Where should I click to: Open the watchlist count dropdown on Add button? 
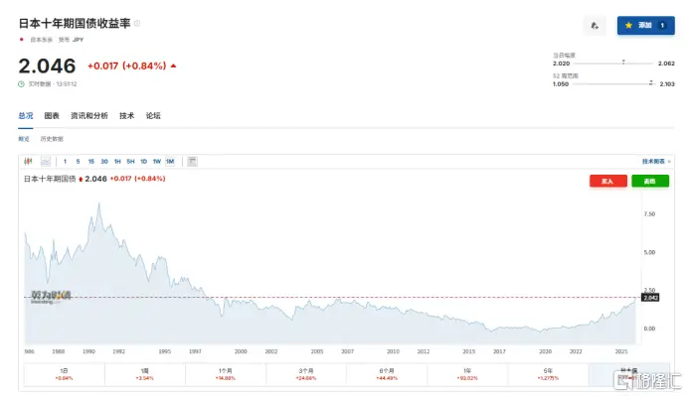coord(663,25)
